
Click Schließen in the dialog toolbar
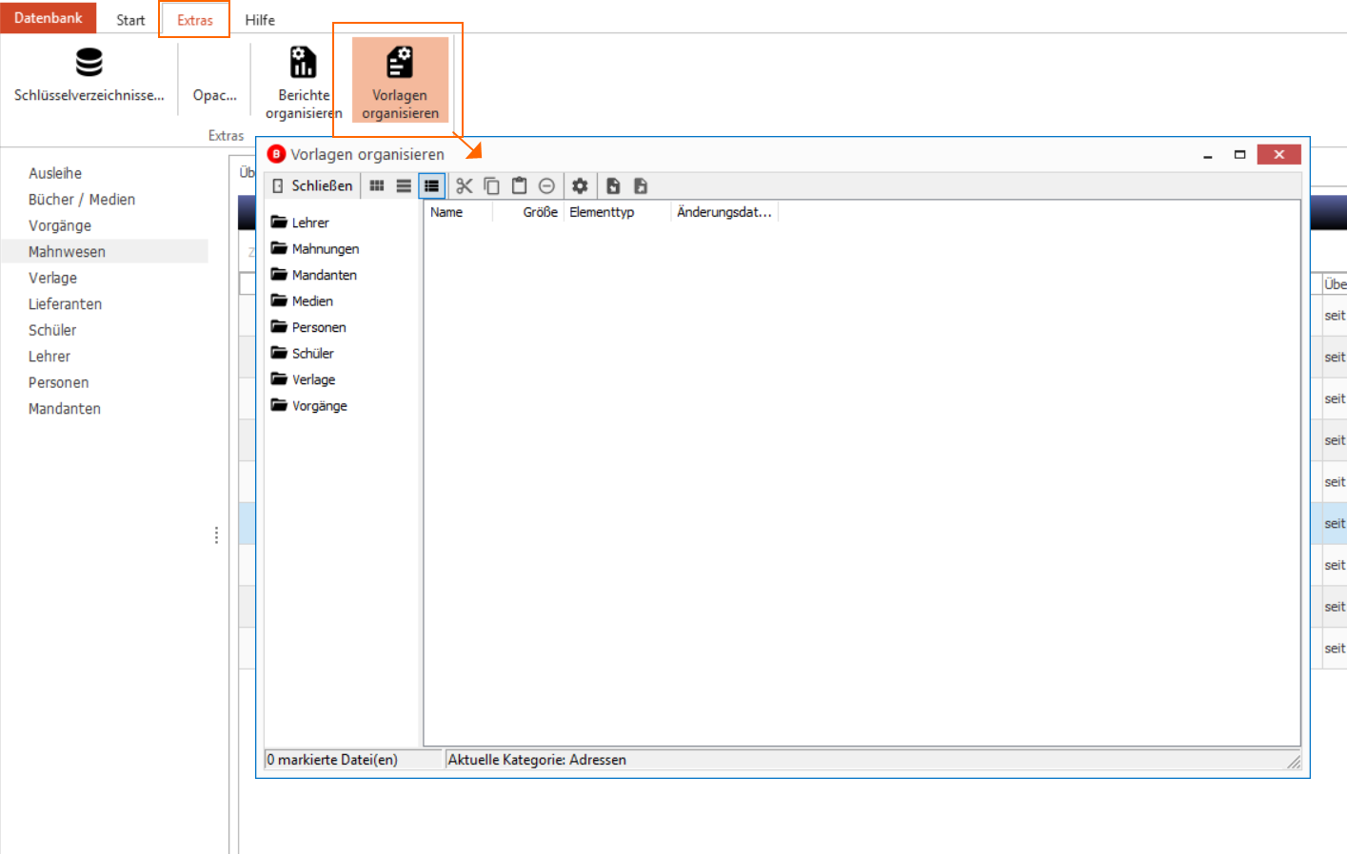click(312, 185)
